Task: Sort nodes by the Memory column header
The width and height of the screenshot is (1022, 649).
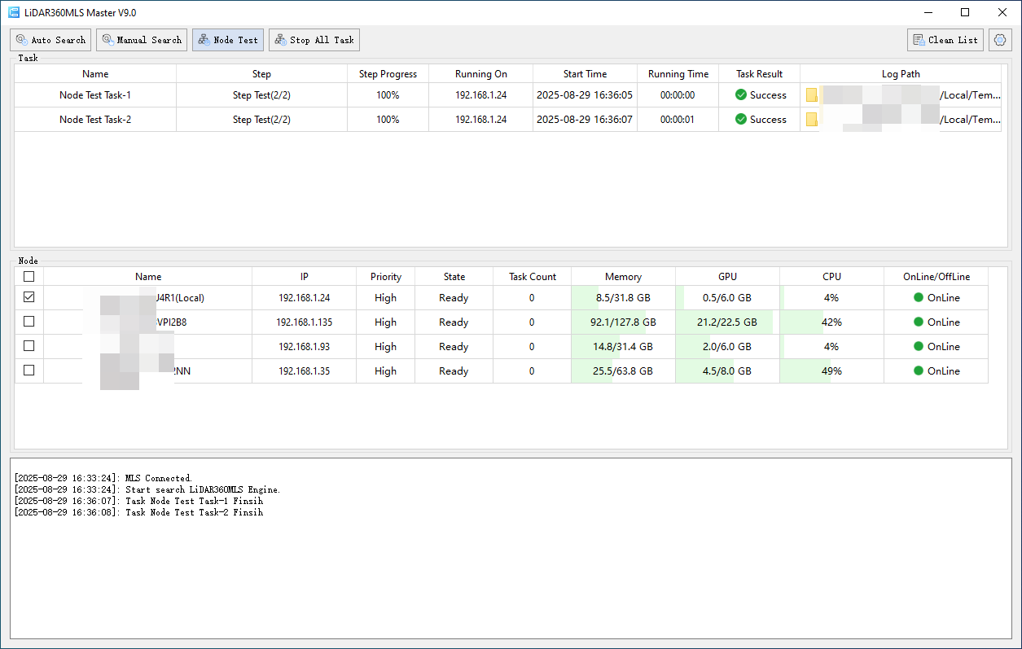Action: click(623, 277)
